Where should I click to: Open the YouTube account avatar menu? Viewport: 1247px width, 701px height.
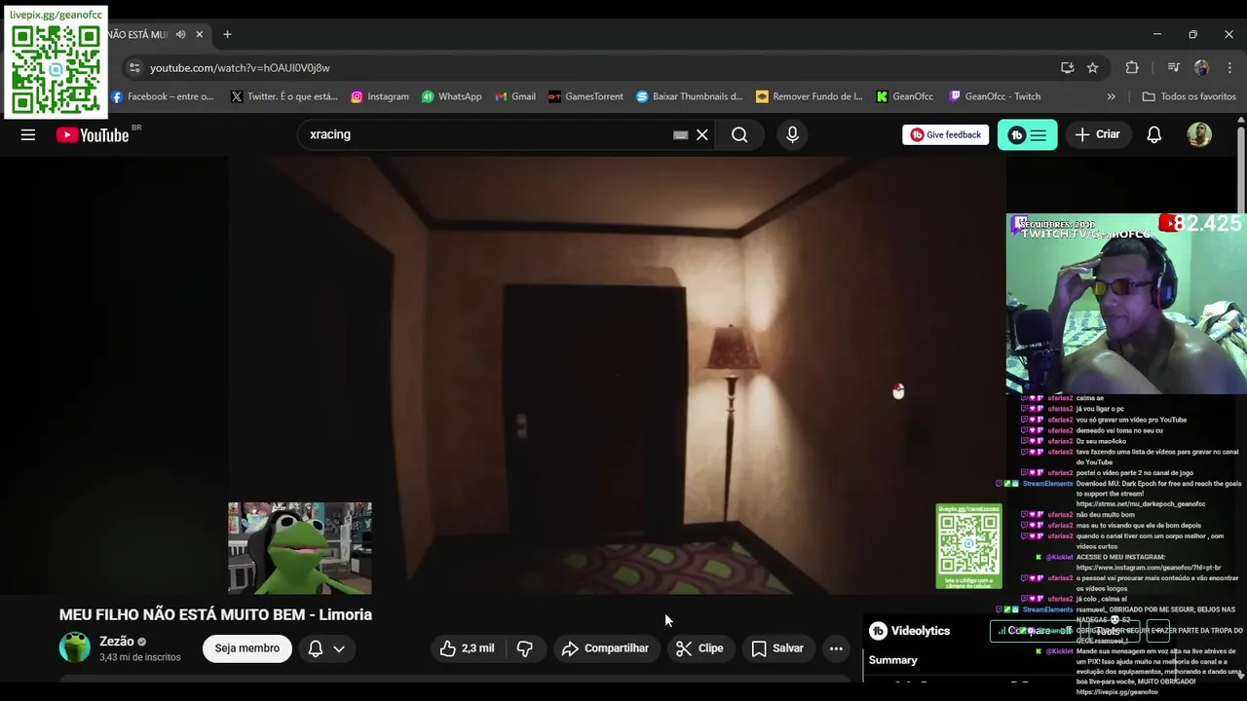1199,134
